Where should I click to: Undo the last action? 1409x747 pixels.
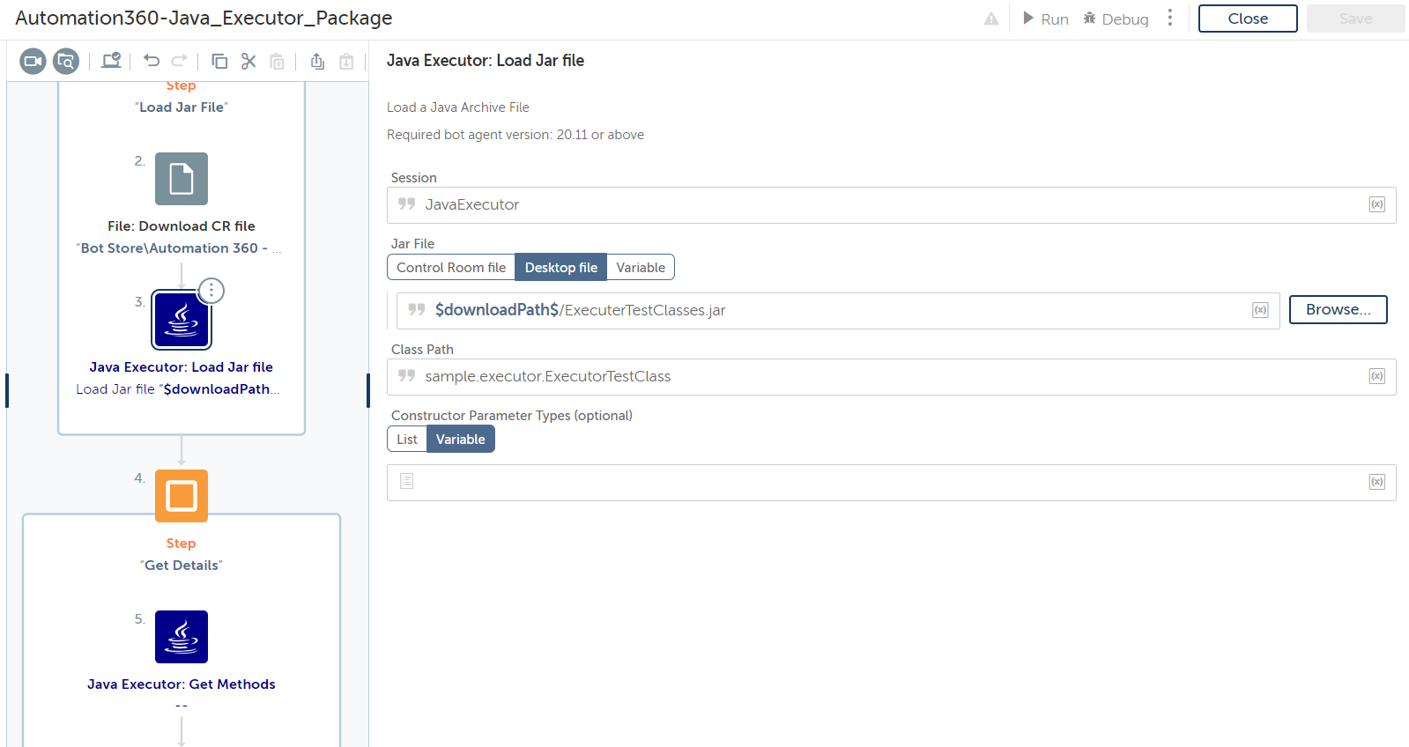[x=152, y=61]
